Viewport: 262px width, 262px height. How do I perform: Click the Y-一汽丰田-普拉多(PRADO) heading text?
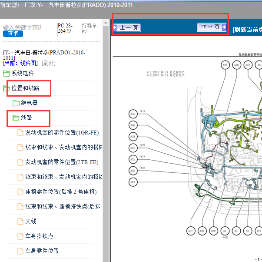44,55
